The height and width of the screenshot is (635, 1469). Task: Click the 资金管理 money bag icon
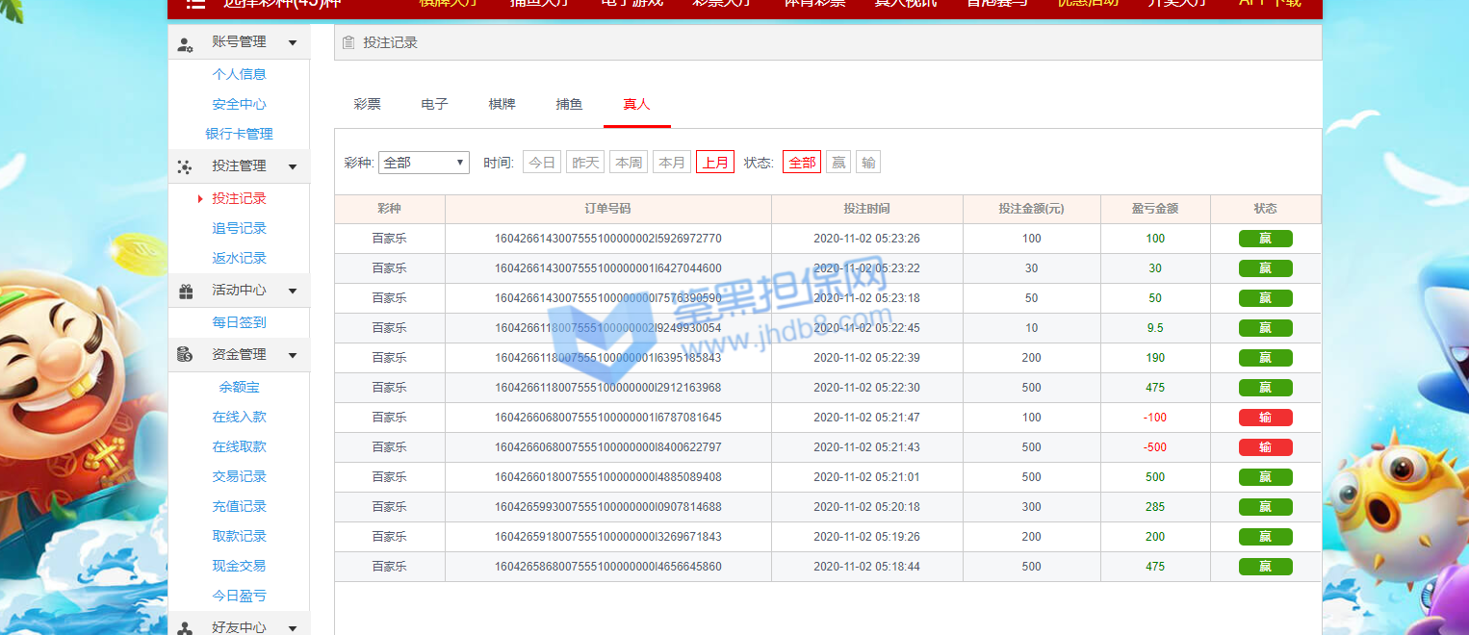(185, 355)
